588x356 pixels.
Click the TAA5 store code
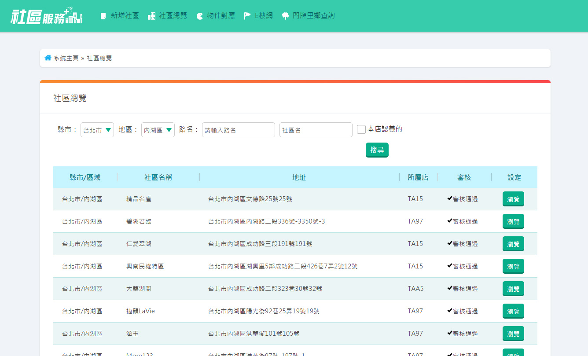click(x=415, y=289)
